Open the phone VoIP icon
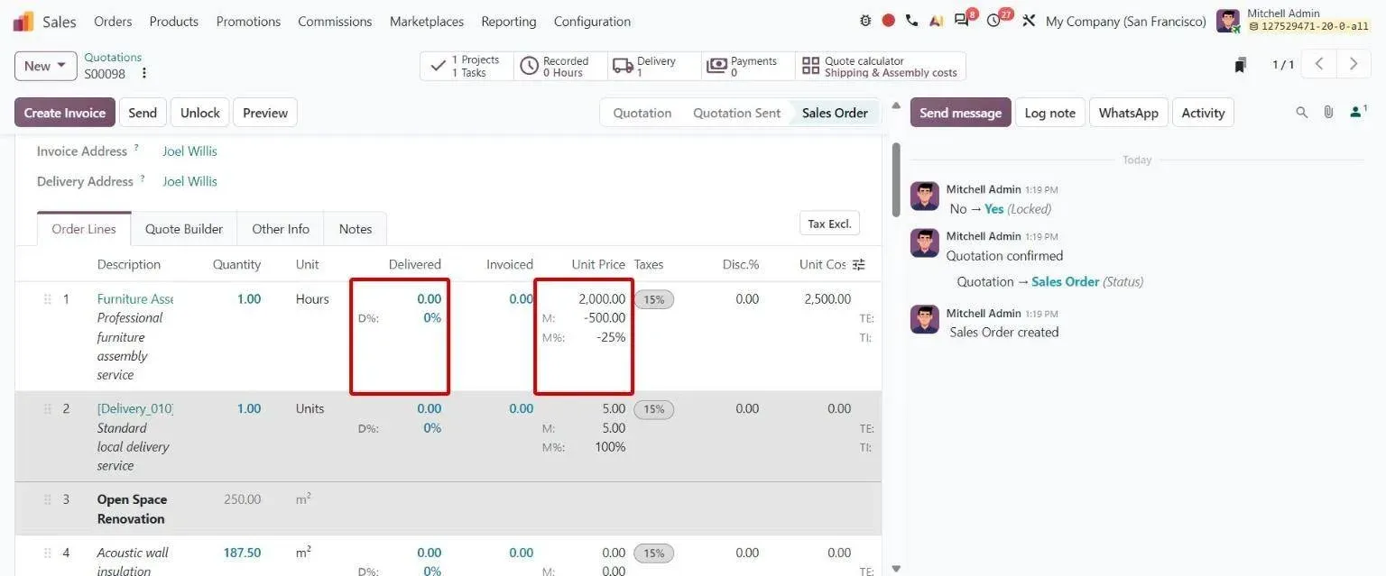Screen dimensions: 1386x576 (x=911, y=21)
